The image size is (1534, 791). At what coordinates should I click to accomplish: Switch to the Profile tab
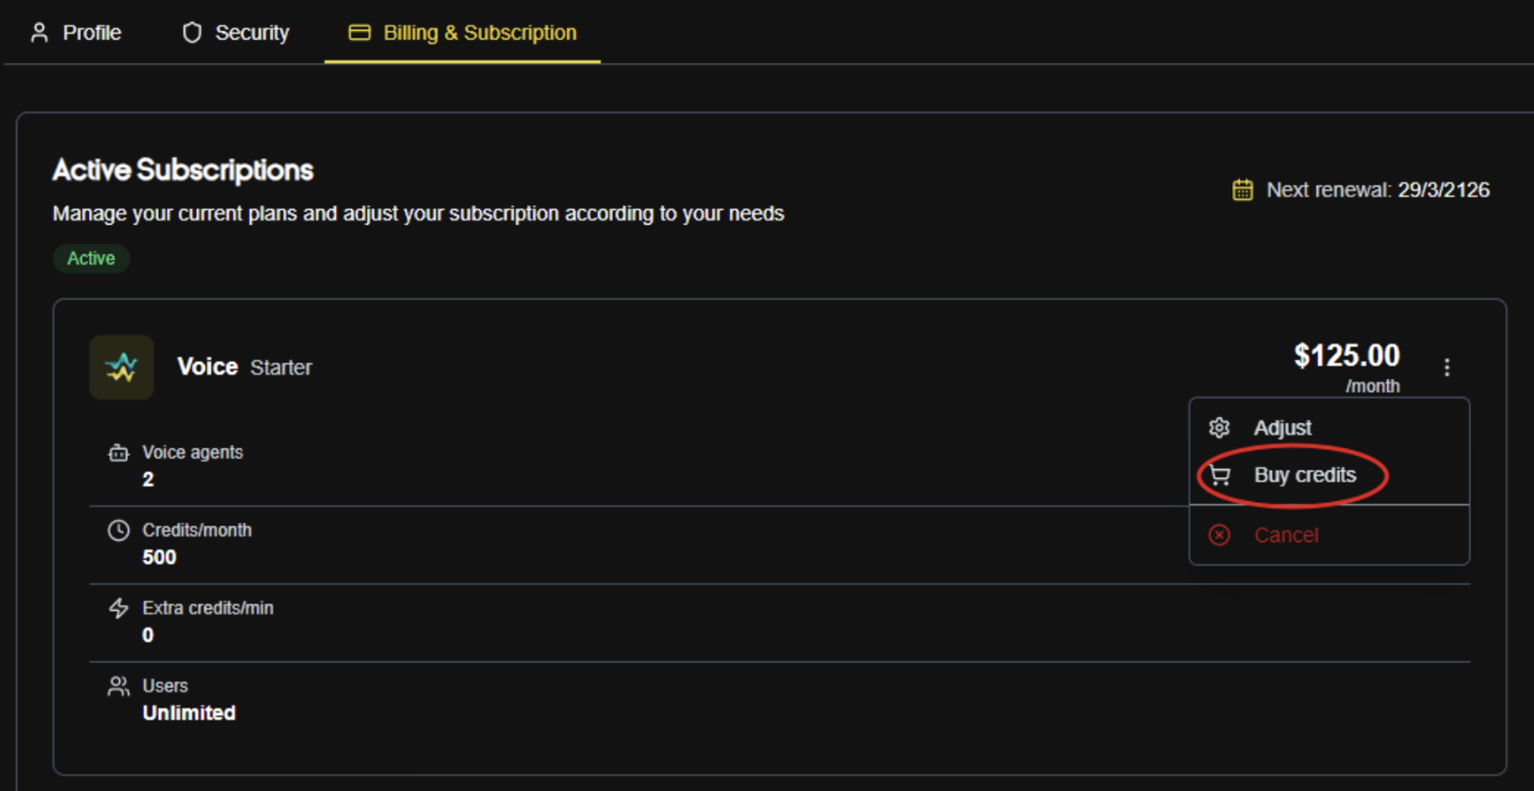[77, 33]
